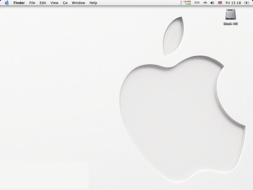This screenshot has height=190, width=253.
Task: Select the iBook HD drive icon
Action: click(231, 15)
